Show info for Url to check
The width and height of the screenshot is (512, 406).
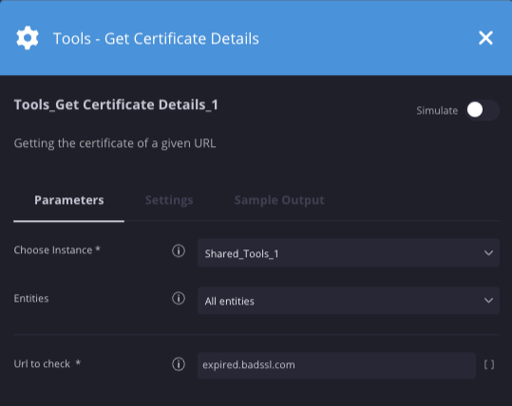(179, 364)
